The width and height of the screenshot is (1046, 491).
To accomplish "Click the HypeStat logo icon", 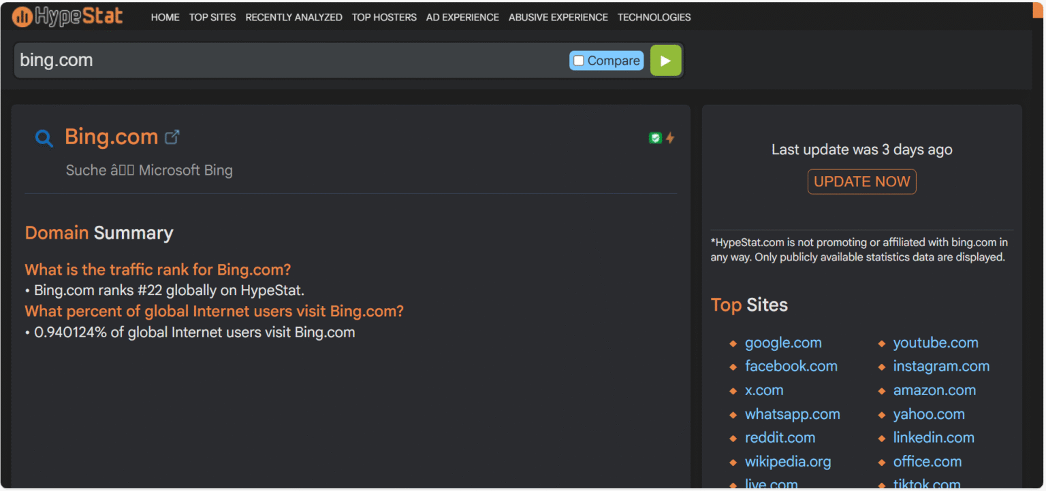I will pos(22,17).
